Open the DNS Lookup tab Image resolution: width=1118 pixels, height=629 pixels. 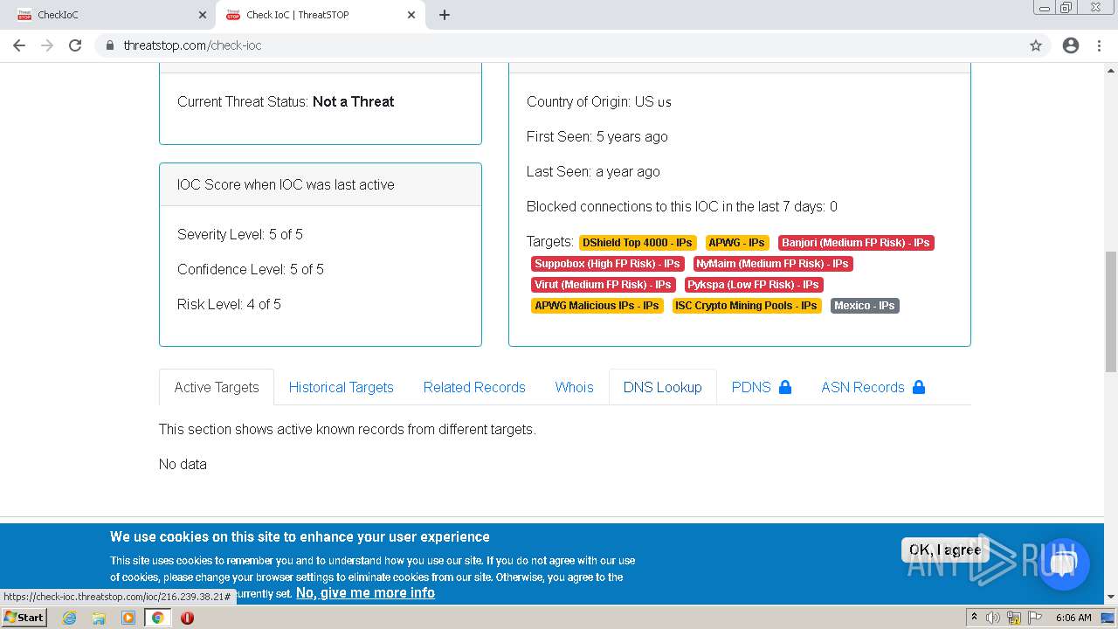click(662, 387)
